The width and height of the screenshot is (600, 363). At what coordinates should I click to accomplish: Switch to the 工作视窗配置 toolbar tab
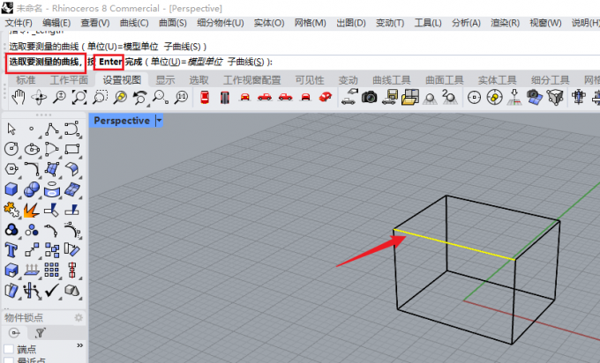[x=252, y=80]
